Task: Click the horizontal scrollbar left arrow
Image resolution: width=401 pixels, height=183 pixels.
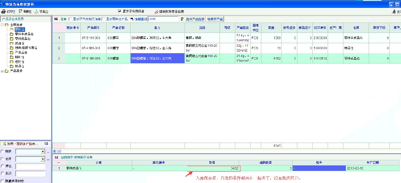Action: 55,151
